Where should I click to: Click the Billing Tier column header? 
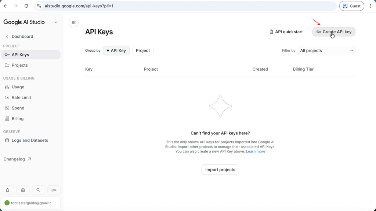(x=303, y=69)
